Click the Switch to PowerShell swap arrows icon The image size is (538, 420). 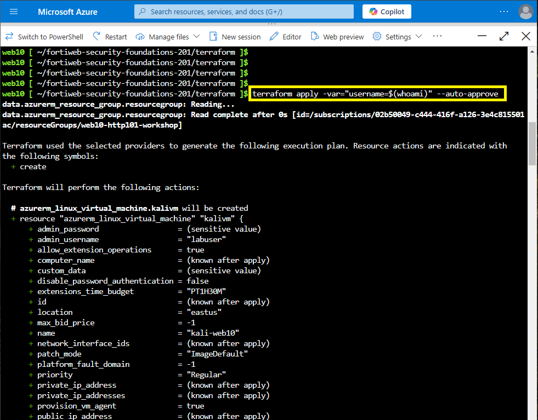(9, 36)
